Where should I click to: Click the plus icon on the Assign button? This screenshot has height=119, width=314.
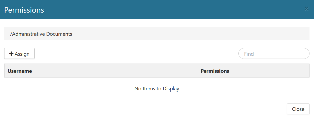point(11,54)
